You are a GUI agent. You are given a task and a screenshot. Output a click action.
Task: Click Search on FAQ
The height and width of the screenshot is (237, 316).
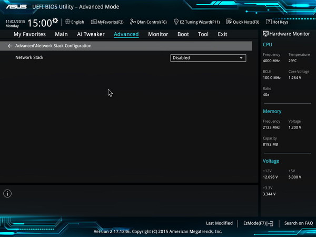[x=299, y=223]
